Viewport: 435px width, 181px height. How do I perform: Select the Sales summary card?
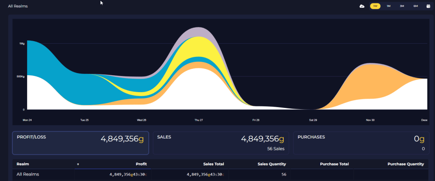pyautogui.click(x=221, y=143)
